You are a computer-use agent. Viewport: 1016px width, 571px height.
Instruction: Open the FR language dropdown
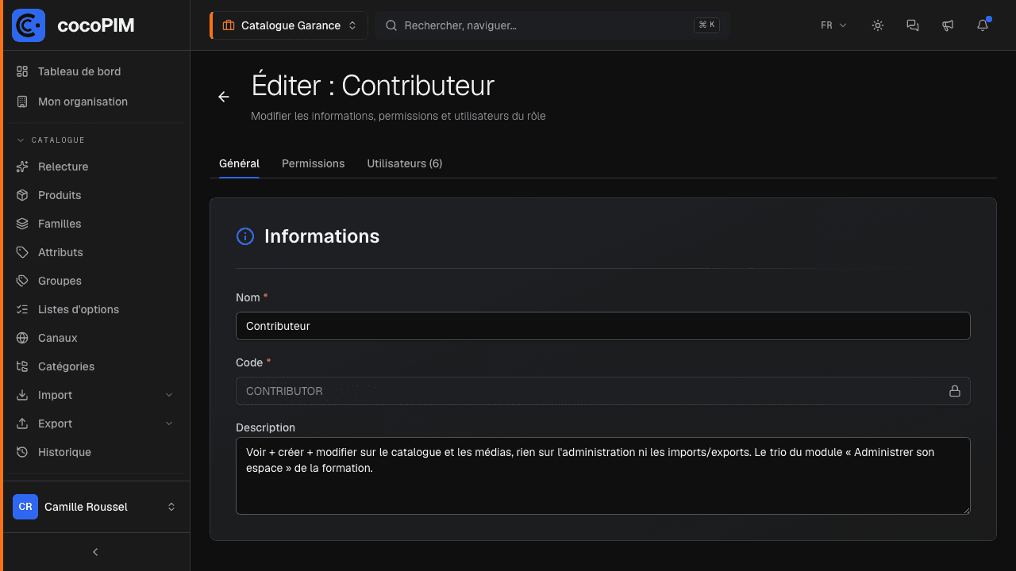(833, 25)
